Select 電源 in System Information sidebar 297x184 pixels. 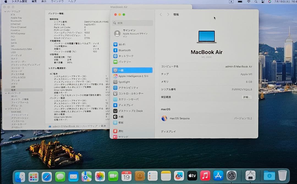[x=23, y=90]
